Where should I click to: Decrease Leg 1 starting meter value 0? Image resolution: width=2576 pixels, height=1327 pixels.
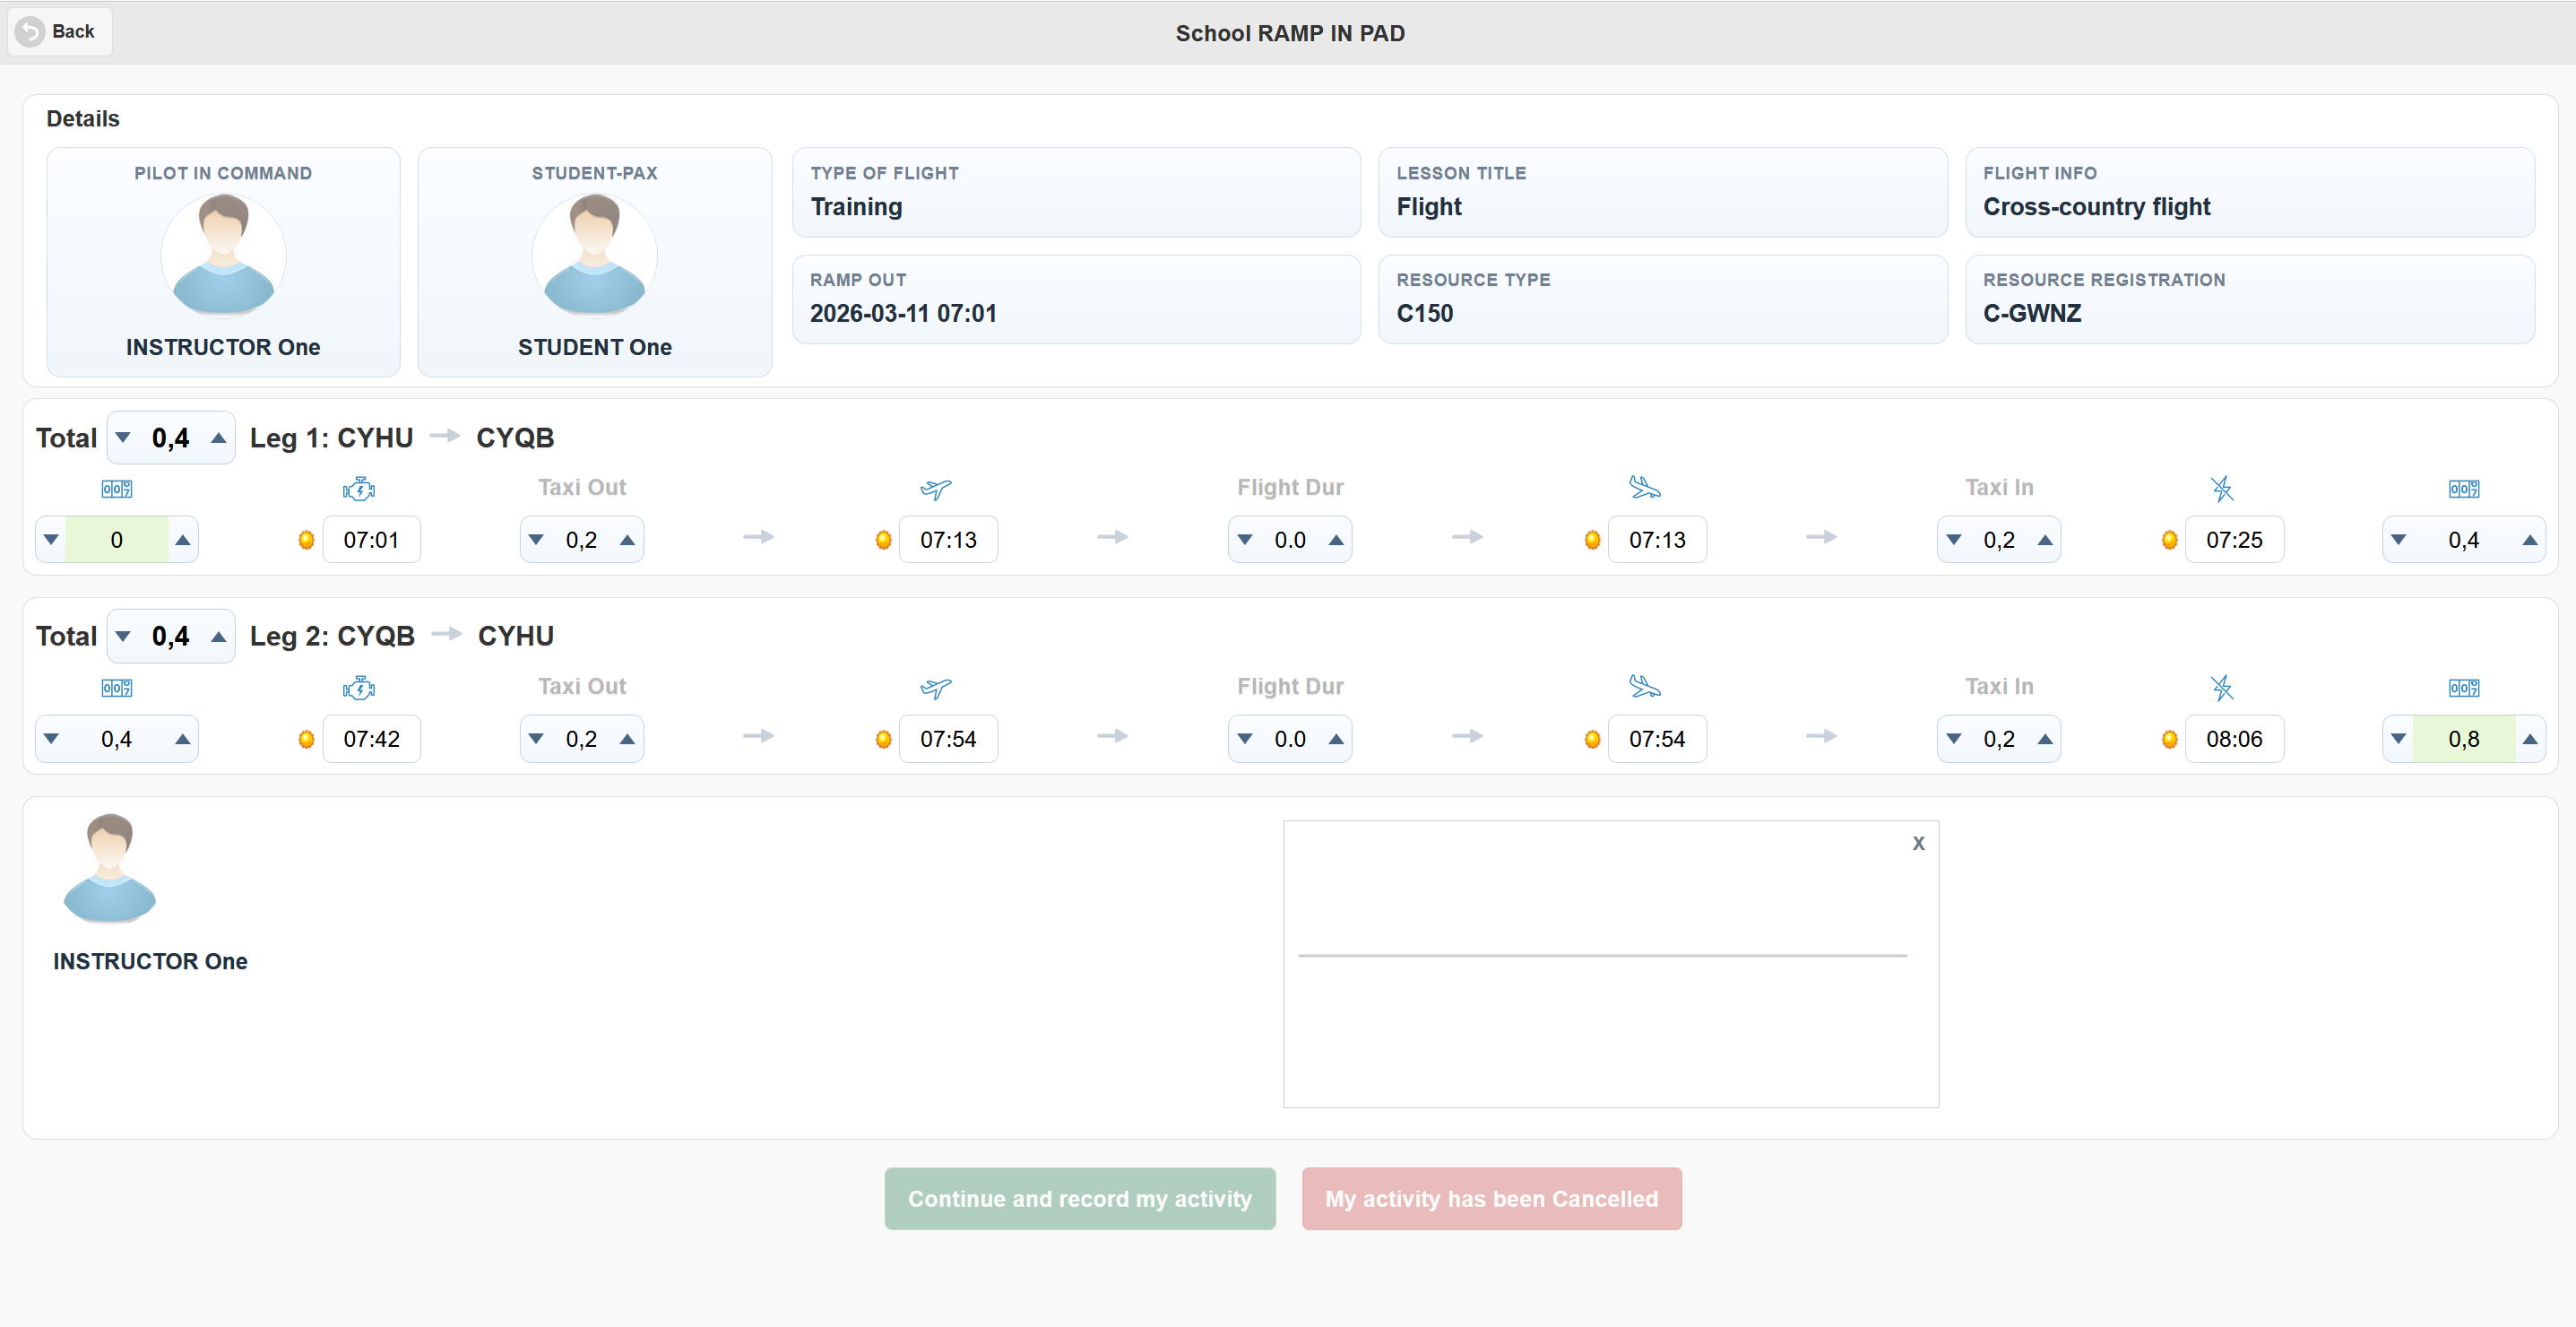[x=51, y=540]
